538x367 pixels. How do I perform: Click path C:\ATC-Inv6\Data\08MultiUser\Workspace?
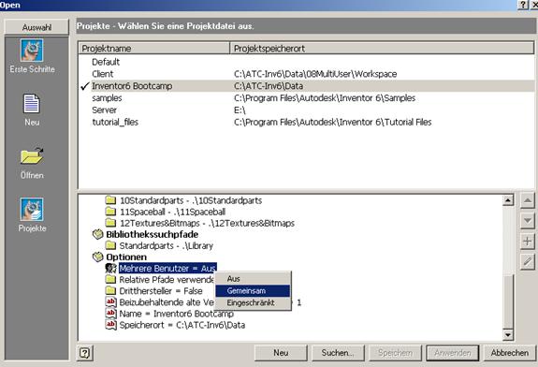315,74
